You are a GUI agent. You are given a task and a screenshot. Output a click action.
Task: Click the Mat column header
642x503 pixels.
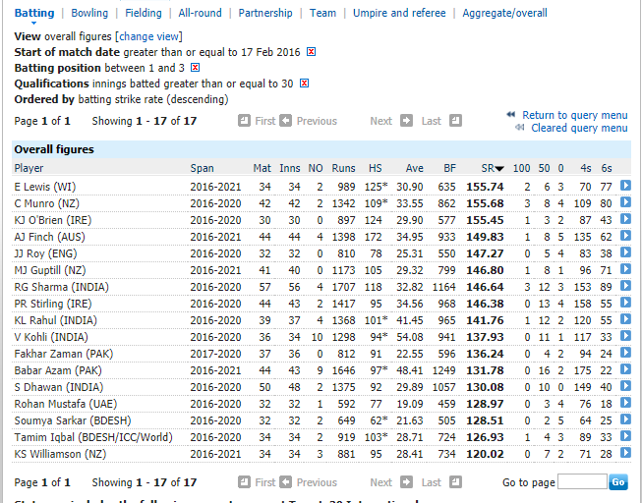click(263, 168)
